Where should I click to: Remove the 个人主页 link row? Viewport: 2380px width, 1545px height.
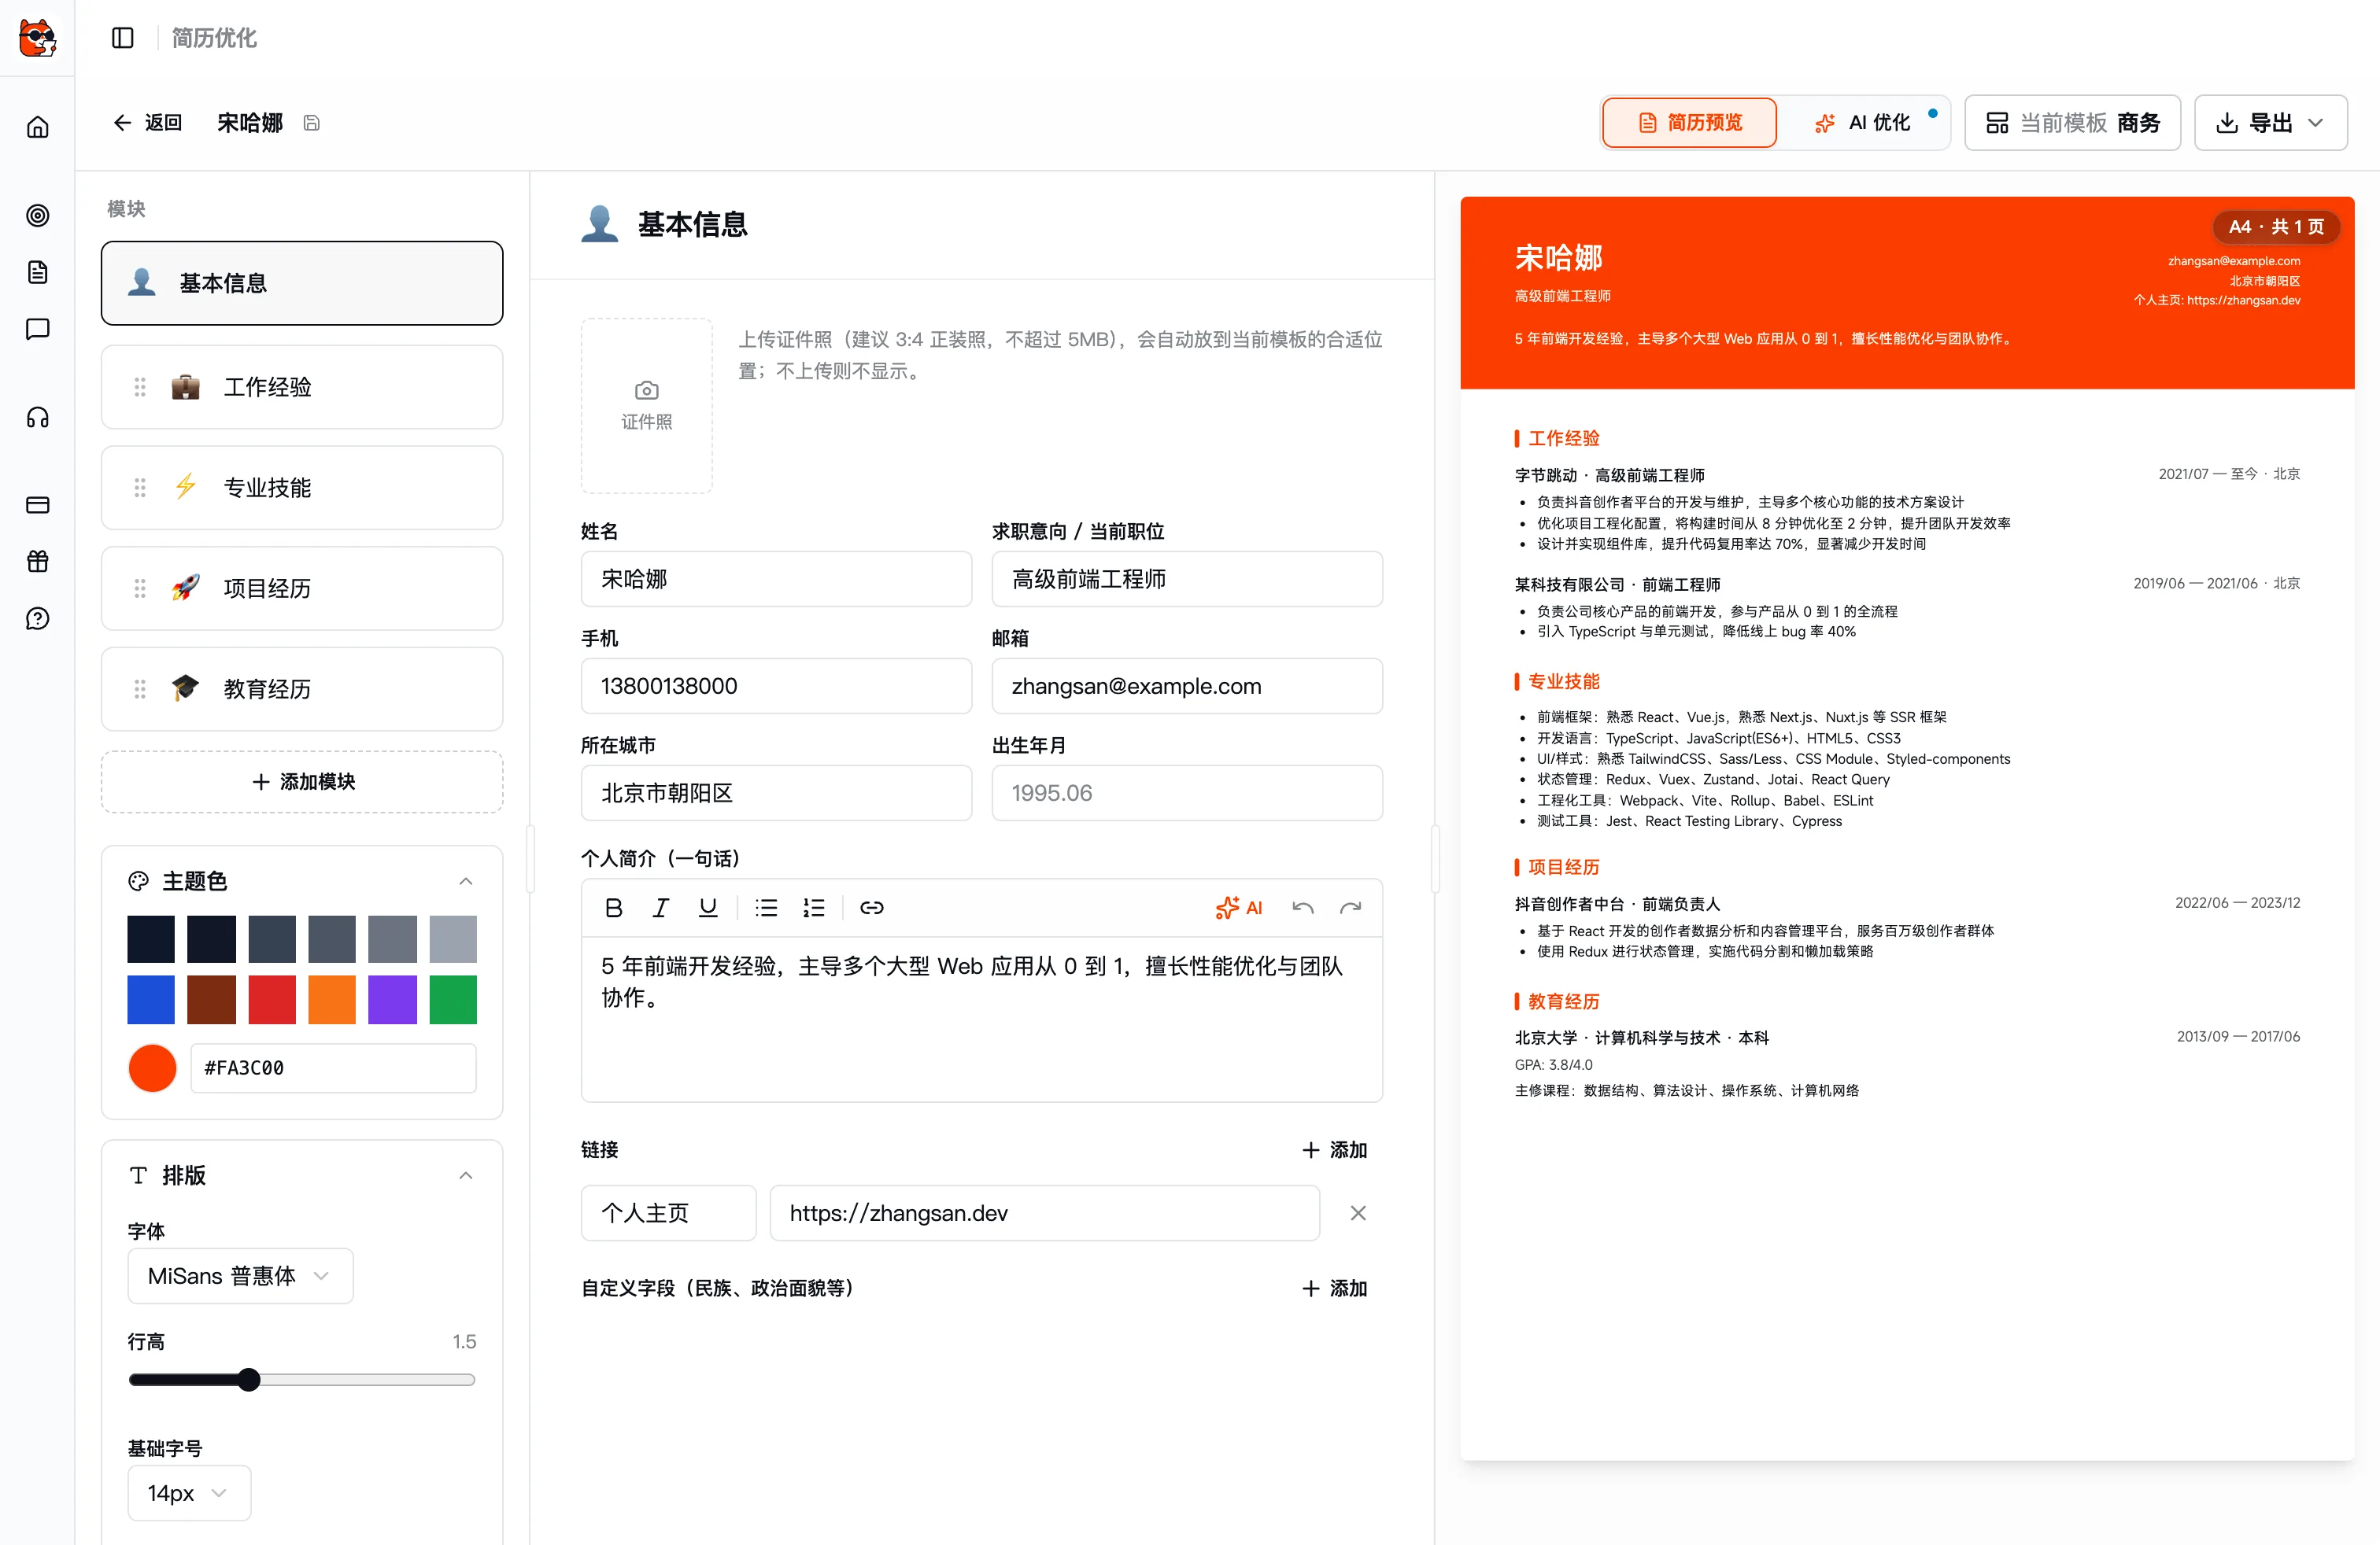[x=1358, y=1213]
